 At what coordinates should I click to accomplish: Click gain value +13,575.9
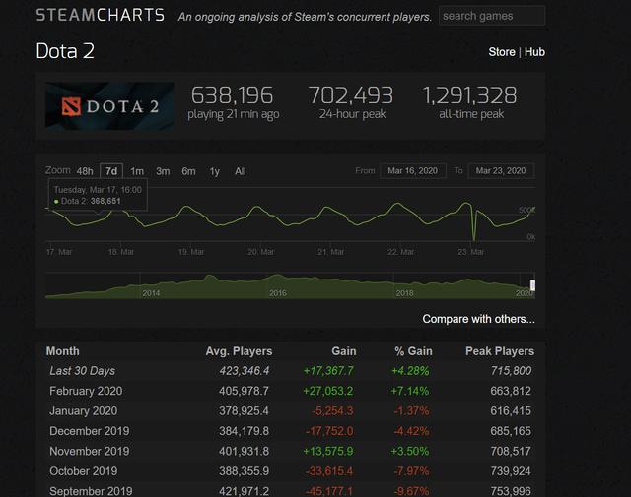point(328,451)
